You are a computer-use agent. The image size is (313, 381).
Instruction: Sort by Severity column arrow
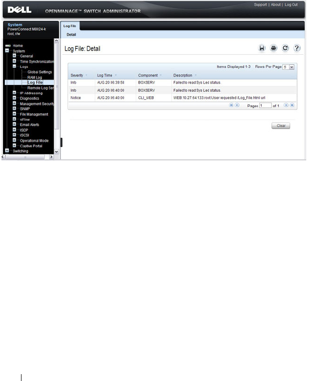click(86, 75)
